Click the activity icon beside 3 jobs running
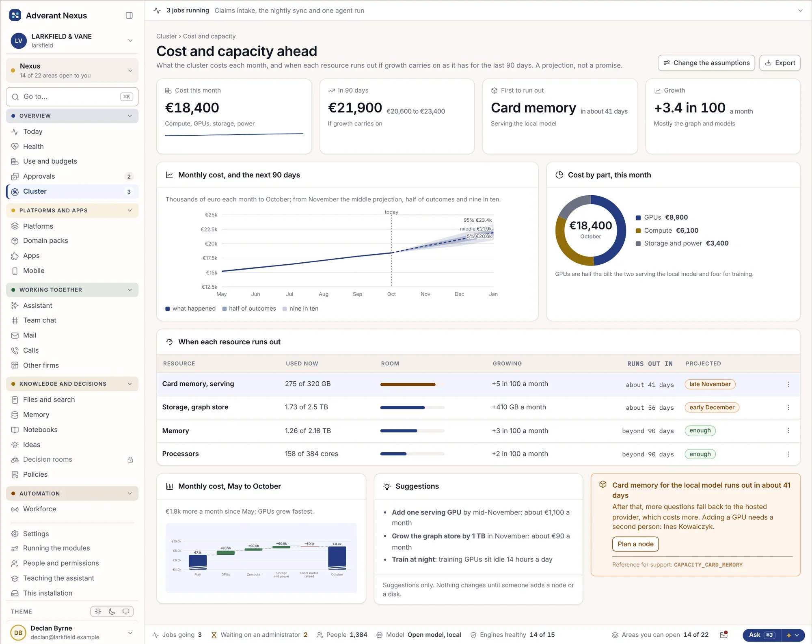This screenshot has height=644, width=812. [x=158, y=11]
